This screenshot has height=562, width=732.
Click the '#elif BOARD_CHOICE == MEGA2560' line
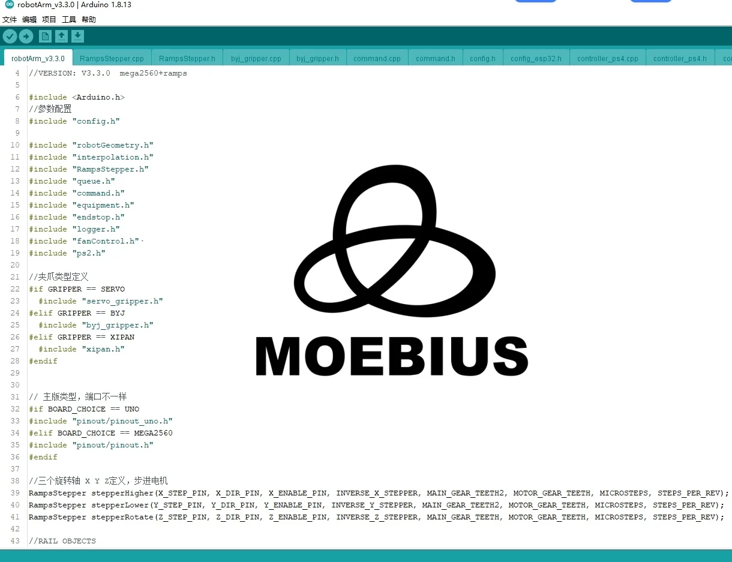click(x=101, y=433)
